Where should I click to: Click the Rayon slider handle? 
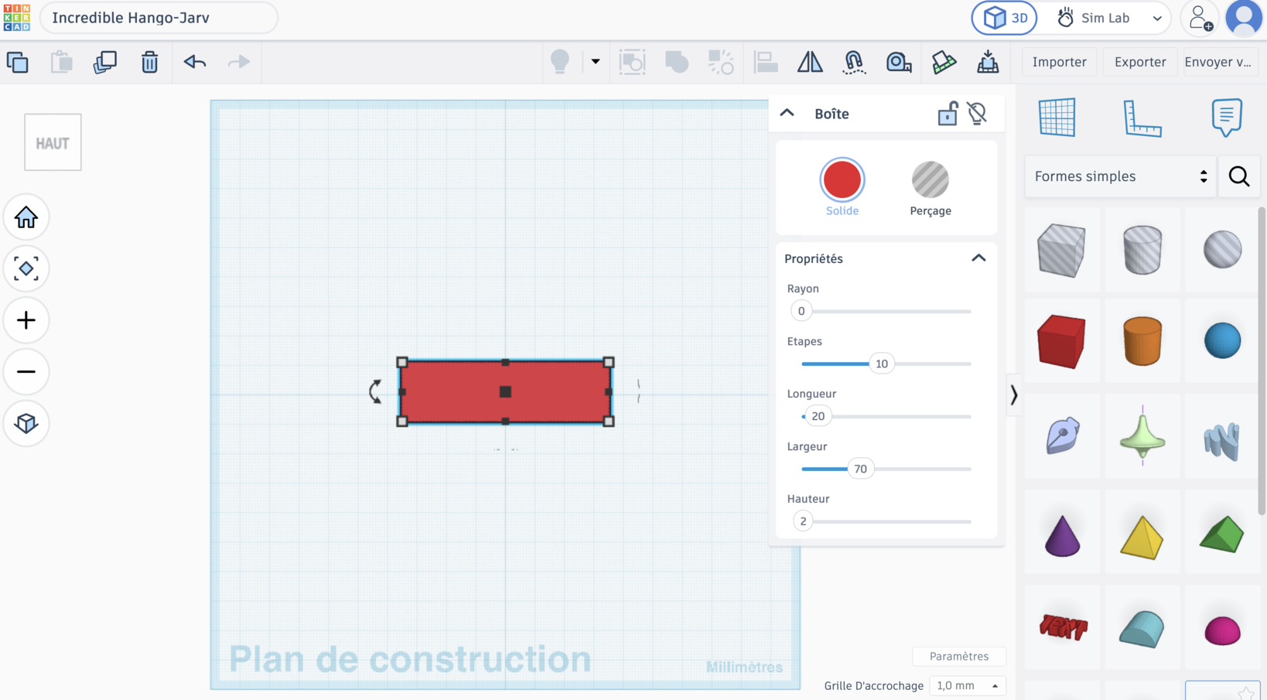point(801,311)
